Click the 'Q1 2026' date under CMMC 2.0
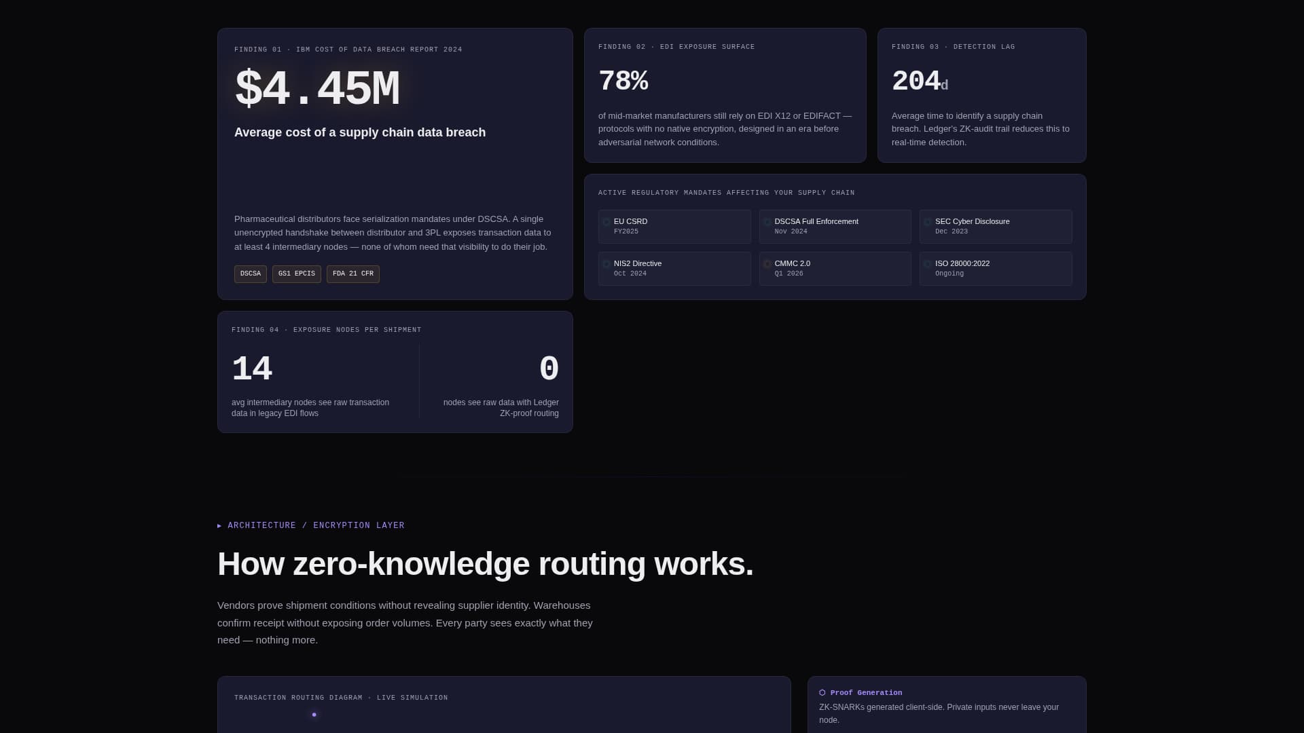This screenshot has width=1304, height=733. 789,274
